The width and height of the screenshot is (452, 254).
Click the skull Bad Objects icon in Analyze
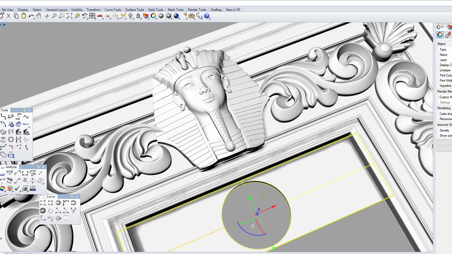pos(25,188)
